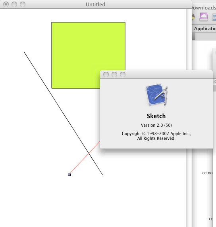This screenshot has height=227, width=216.
Task: Click the Sketch app icon in About window
Action: tap(156, 95)
